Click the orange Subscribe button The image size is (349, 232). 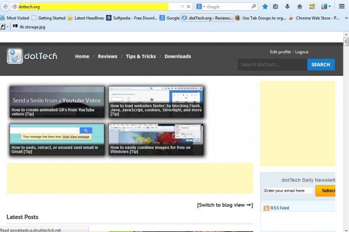tap(325, 191)
